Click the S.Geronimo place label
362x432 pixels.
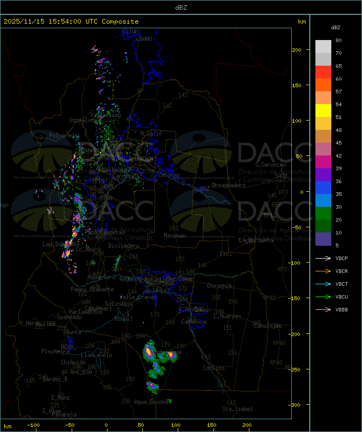(270, 165)
